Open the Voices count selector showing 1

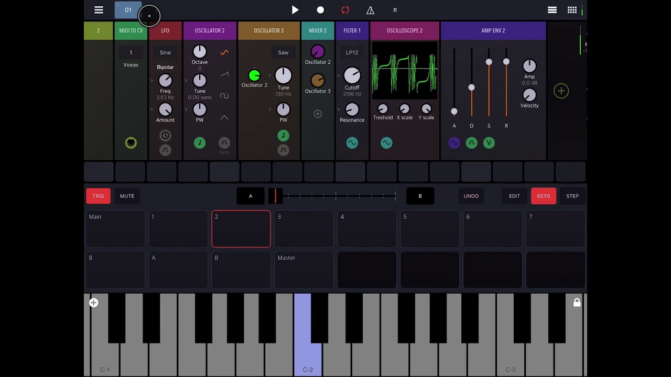pyautogui.click(x=131, y=52)
